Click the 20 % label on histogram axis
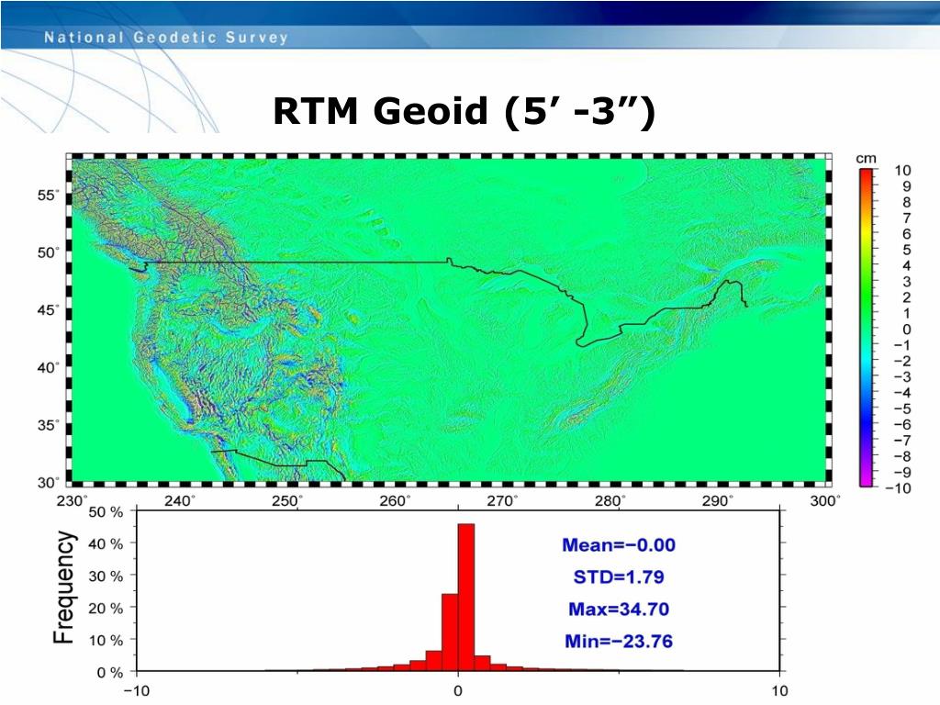This screenshot has width=940, height=705. pyautogui.click(x=106, y=608)
